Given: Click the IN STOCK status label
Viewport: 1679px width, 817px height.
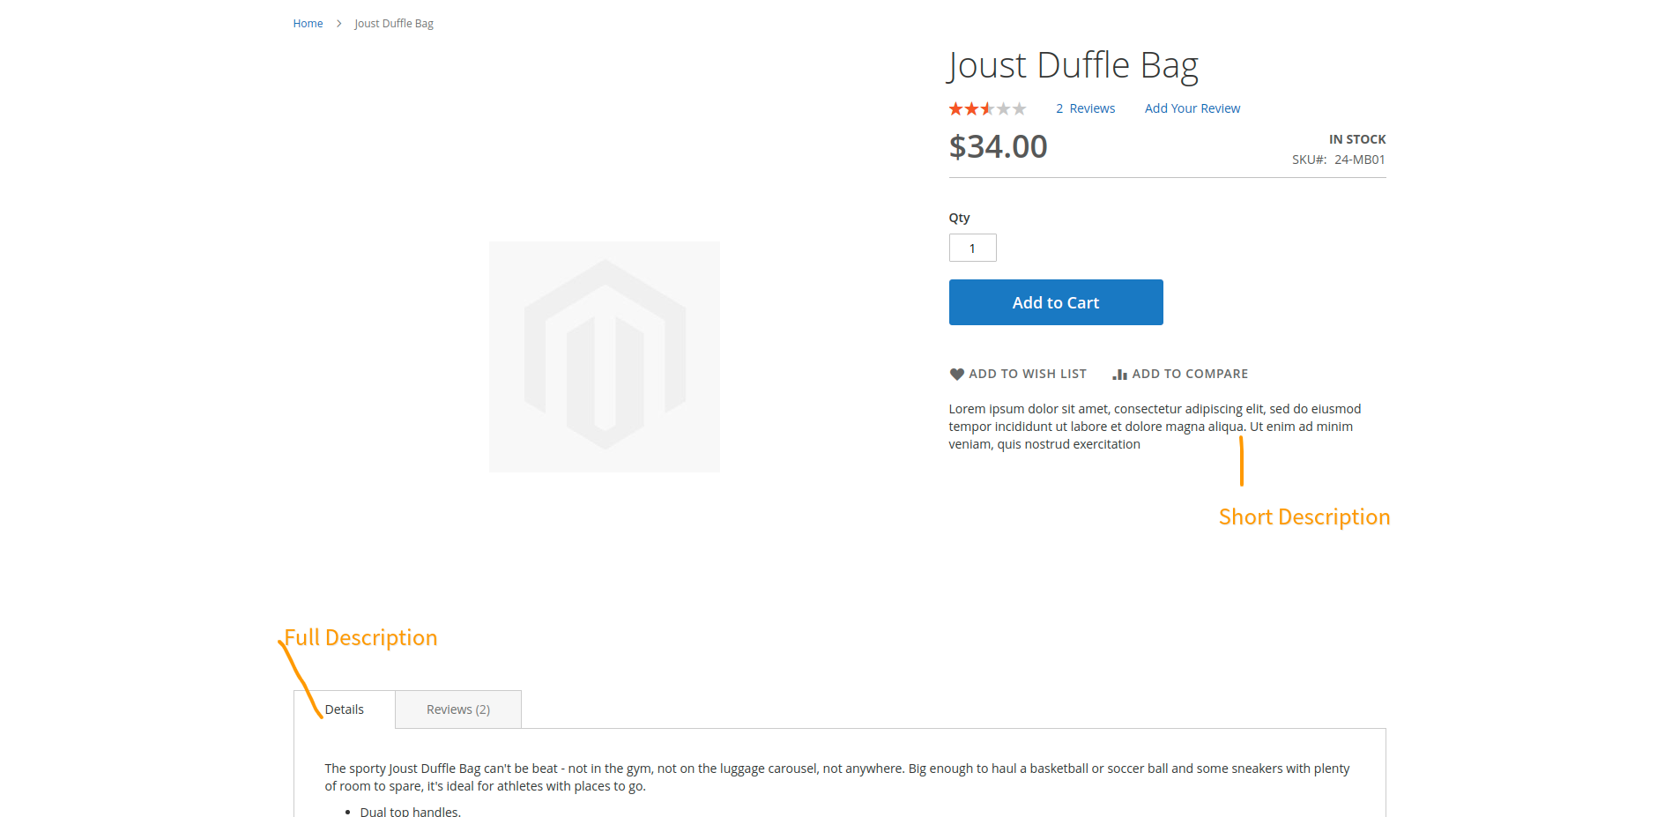Looking at the screenshot, I should click(x=1356, y=139).
